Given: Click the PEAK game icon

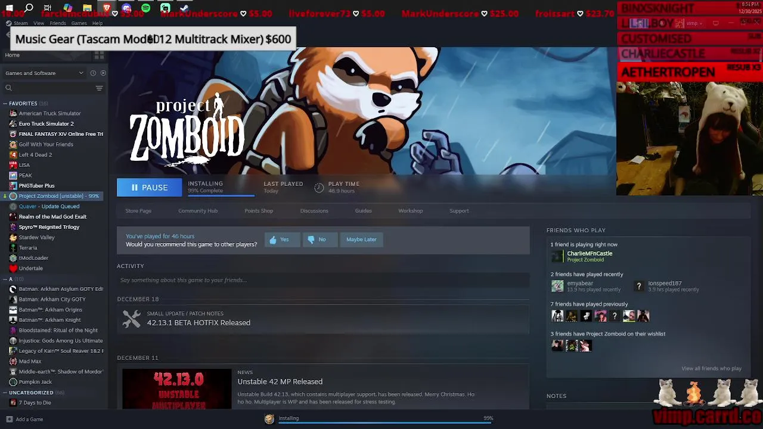Looking at the screenshot, I should tap(13, 175).
